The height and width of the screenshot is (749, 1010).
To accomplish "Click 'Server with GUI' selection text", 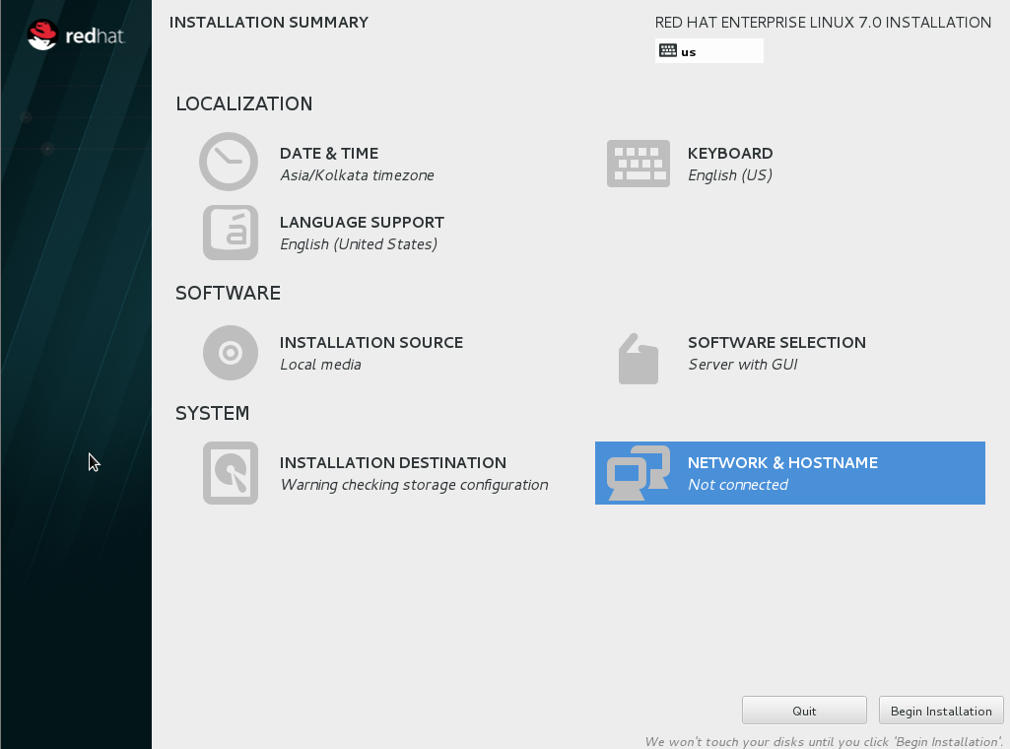I will [743, 365].
